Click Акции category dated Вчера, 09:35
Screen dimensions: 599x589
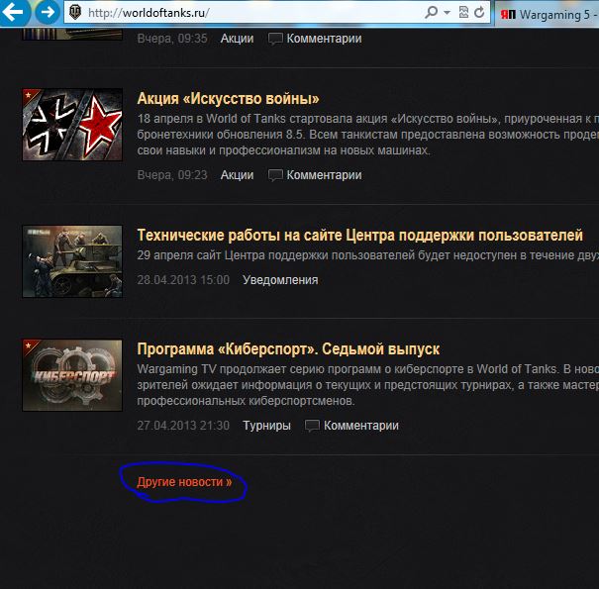pyautogui.click(x=237, y=39)
